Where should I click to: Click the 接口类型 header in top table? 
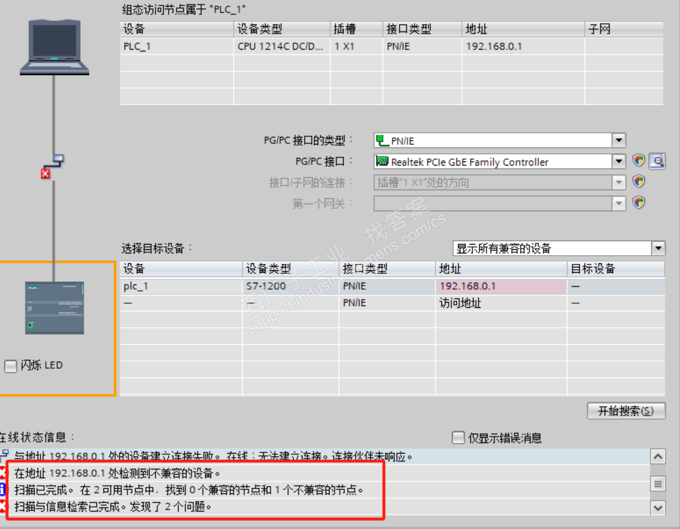422,29
